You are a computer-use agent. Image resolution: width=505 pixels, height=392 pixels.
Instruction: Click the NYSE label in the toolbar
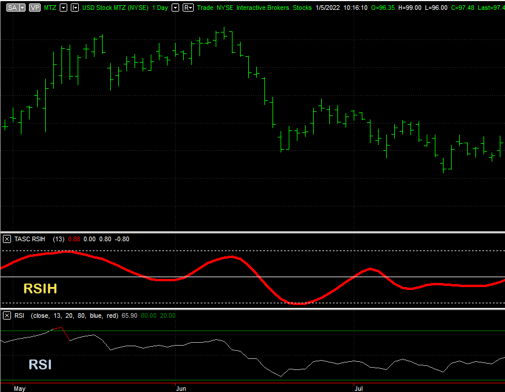click(x=225, y=8)
